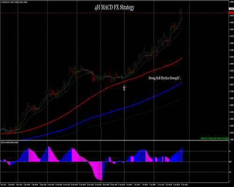Click the MACD zero level label on right axis
Screen dimensions: 234x187
[230, 162]
